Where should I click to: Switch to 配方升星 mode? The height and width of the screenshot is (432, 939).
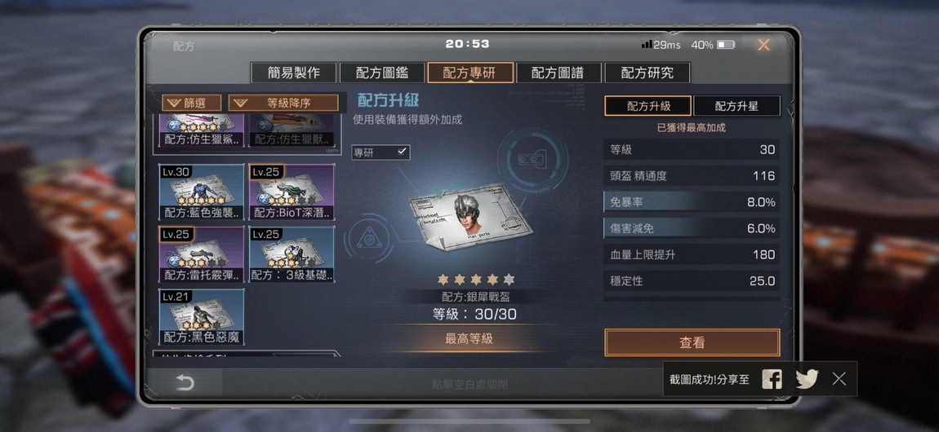737,106
